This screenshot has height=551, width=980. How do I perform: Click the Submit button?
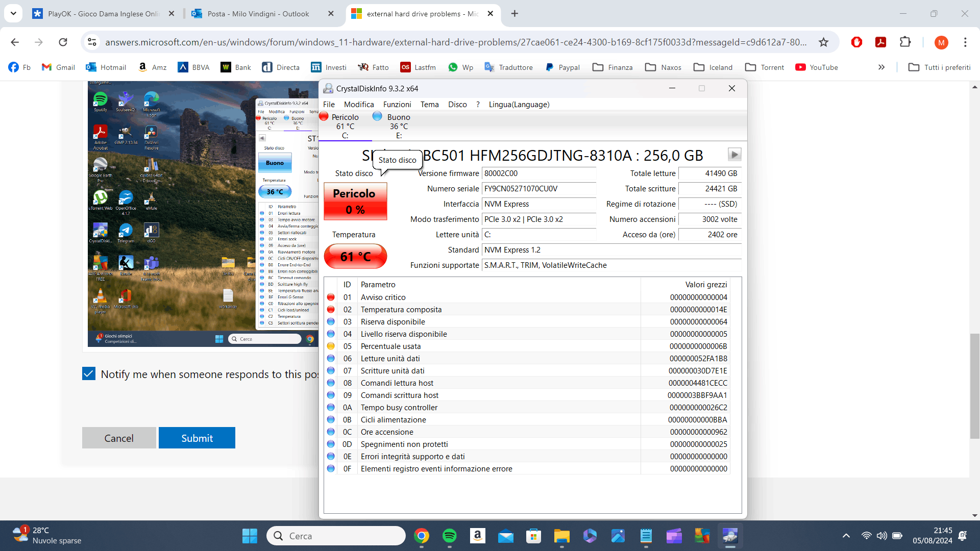197,438
